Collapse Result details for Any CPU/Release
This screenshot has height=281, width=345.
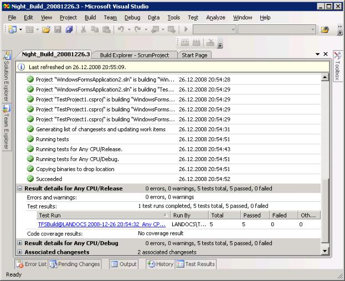20,188
